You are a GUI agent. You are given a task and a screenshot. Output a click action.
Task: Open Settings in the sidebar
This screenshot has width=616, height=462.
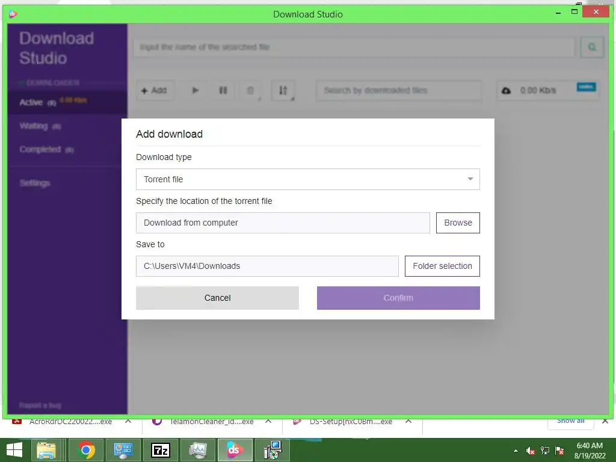pos(35,183)
